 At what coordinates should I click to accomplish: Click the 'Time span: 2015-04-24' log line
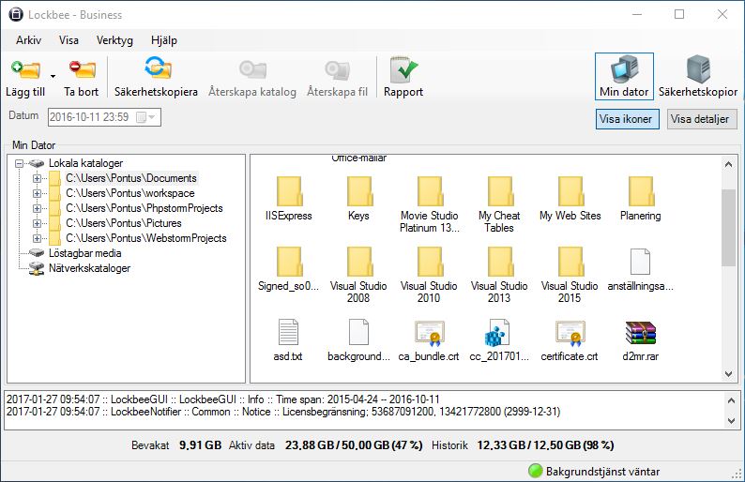coord(223,399)
